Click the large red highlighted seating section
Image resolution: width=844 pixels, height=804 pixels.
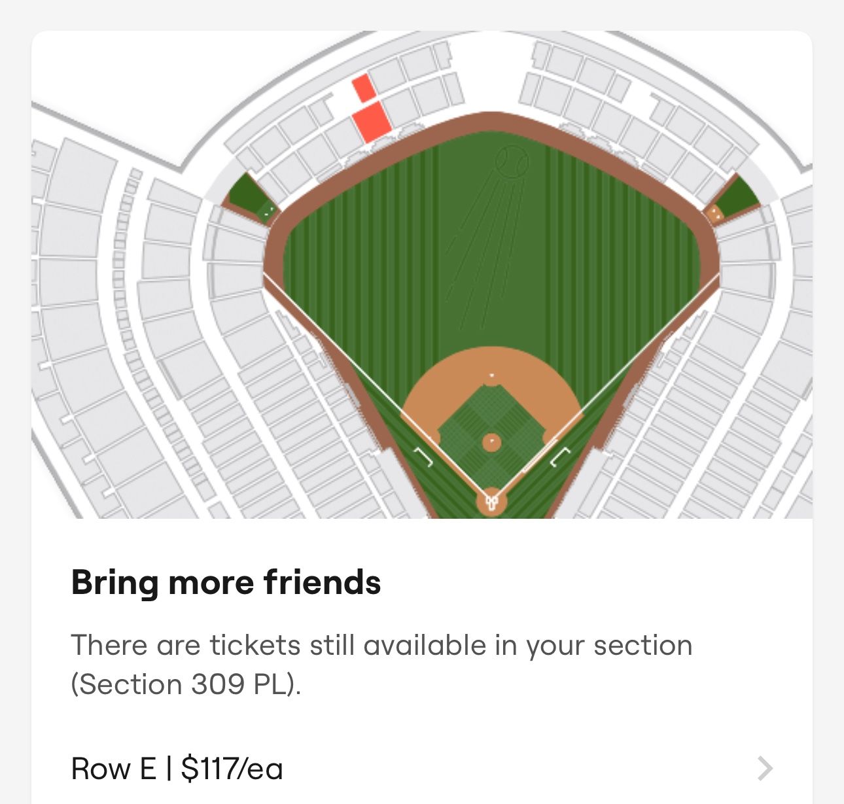[x=372, y=122]
